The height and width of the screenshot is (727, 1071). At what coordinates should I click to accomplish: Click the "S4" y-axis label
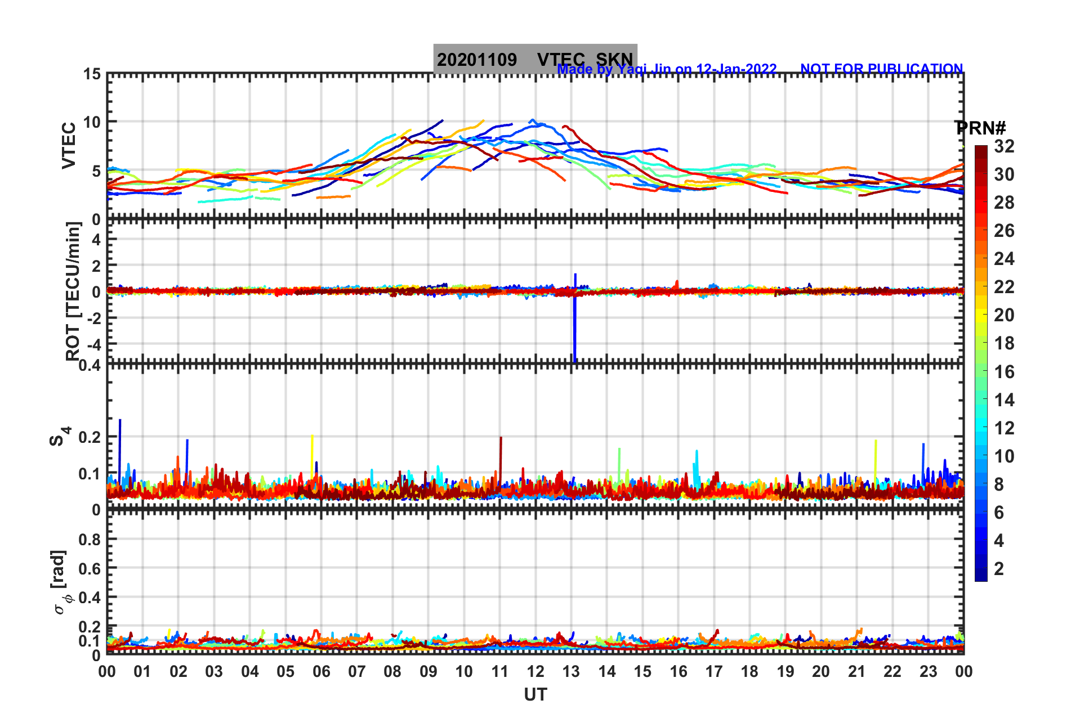[x=60, y=436]
